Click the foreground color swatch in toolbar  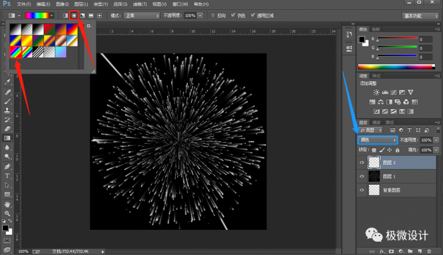(x=6, y=227)
